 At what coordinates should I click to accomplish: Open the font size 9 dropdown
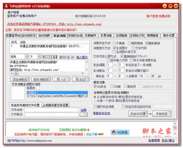(x=39, y=57)
